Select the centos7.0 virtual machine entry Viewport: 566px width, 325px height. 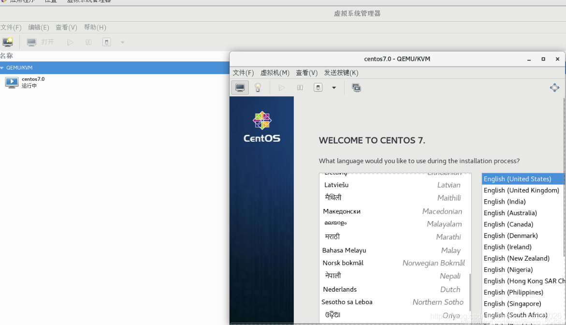click(115, 82)
